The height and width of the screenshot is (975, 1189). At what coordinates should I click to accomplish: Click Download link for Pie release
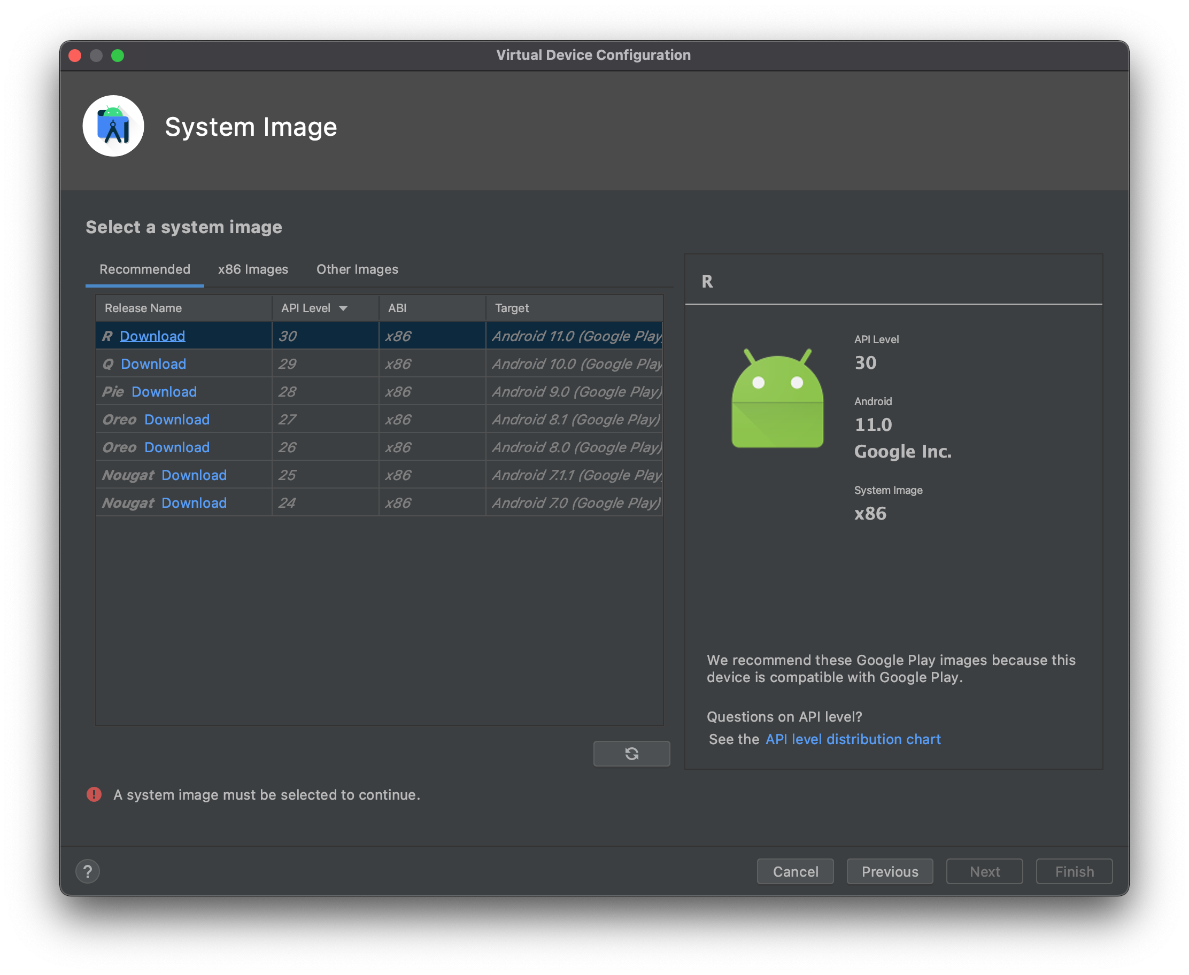tap(164, 391)
